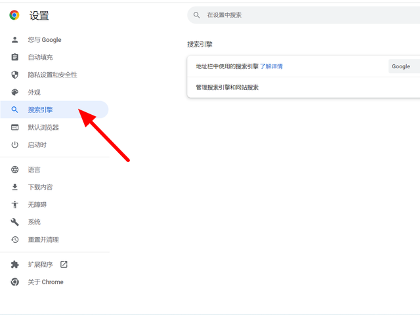Open 关于 Chrome page
420x315 pixels.
pos(45,282)
